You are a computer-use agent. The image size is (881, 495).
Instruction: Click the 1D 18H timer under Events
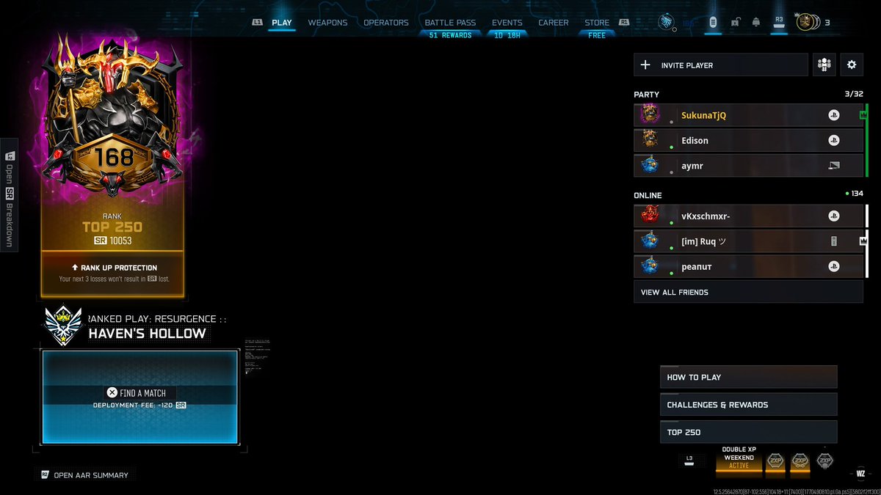click(507, 35)
